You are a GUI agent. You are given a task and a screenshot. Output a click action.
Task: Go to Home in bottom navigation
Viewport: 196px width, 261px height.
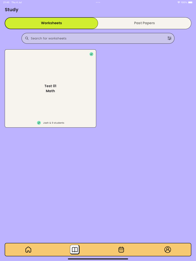coord(28,249)
